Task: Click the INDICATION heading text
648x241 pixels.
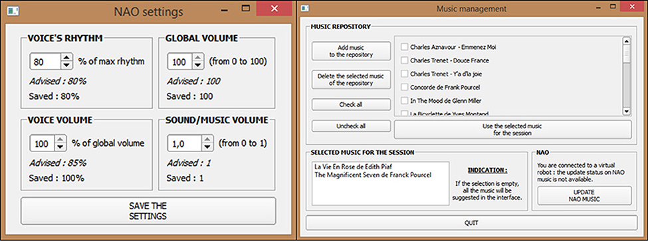Action: [487, 170]
